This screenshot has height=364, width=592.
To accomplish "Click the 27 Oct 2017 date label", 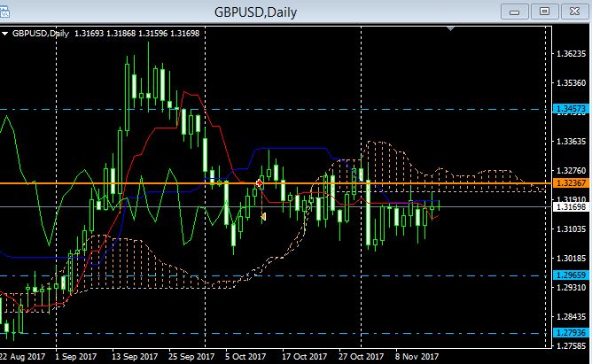I will click(x=362, y=356).
